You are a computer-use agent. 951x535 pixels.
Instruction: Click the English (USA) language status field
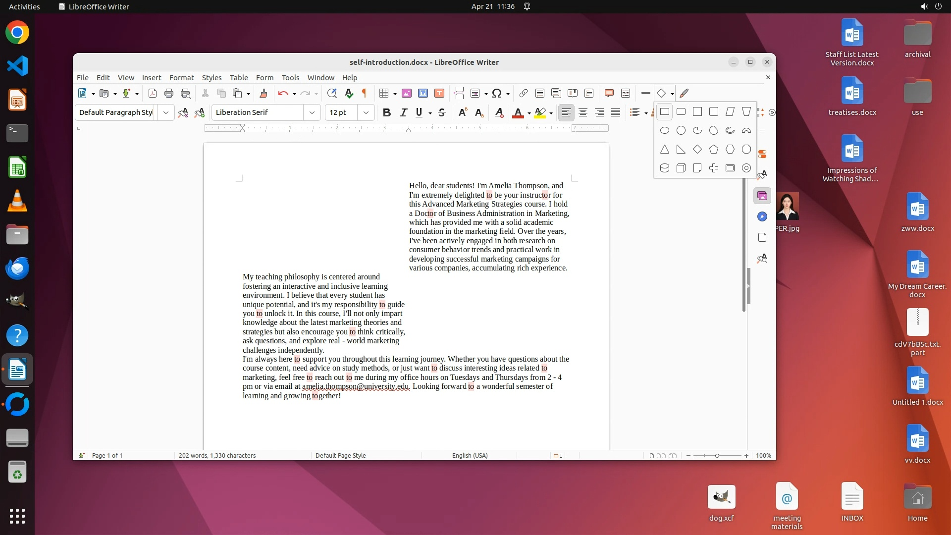[470, 455]
